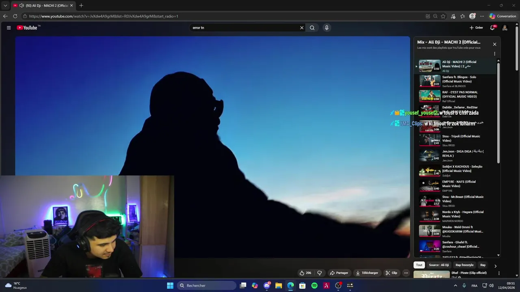Open the YouTube guide hamburger menu

pyautogui.click(x=9, y=28)
